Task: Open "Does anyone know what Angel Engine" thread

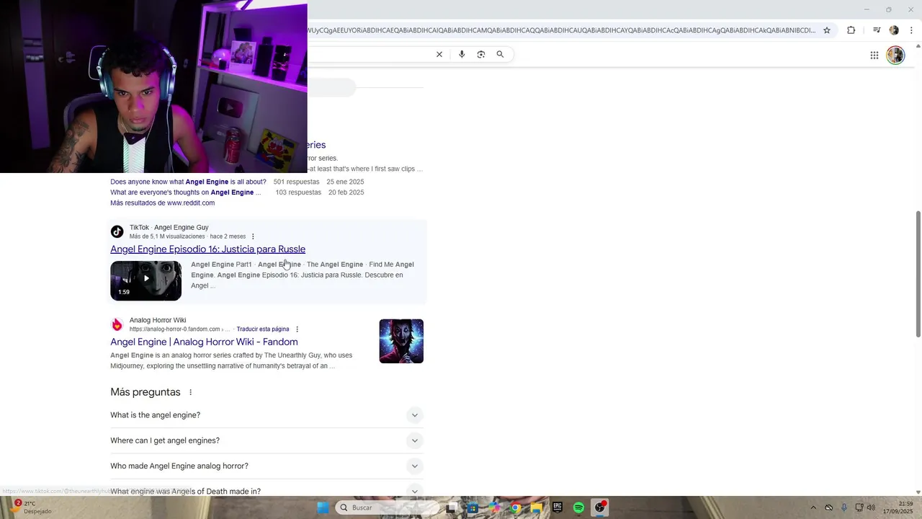Action: 188,182
